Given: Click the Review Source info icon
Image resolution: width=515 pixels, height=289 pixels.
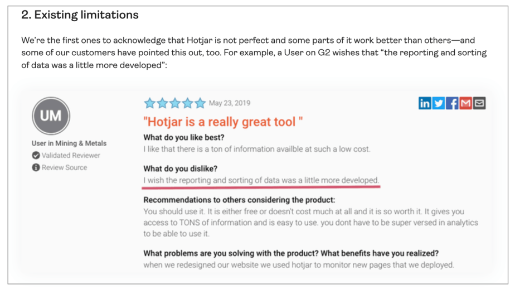Looking at the screenshot, I should coord(36,167).
